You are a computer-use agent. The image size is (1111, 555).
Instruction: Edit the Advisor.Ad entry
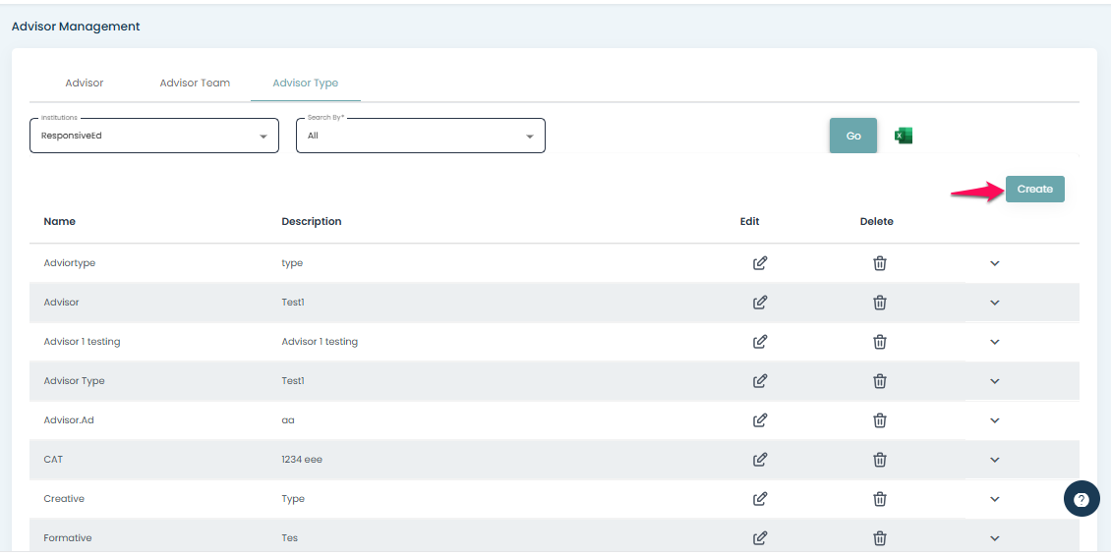760,420
